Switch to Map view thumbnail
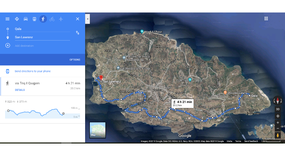Viewport: 285px width, 156px height. pos(98,130)
